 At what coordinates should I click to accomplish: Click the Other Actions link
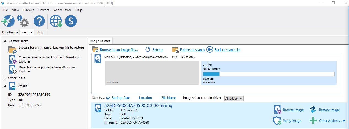330,121
